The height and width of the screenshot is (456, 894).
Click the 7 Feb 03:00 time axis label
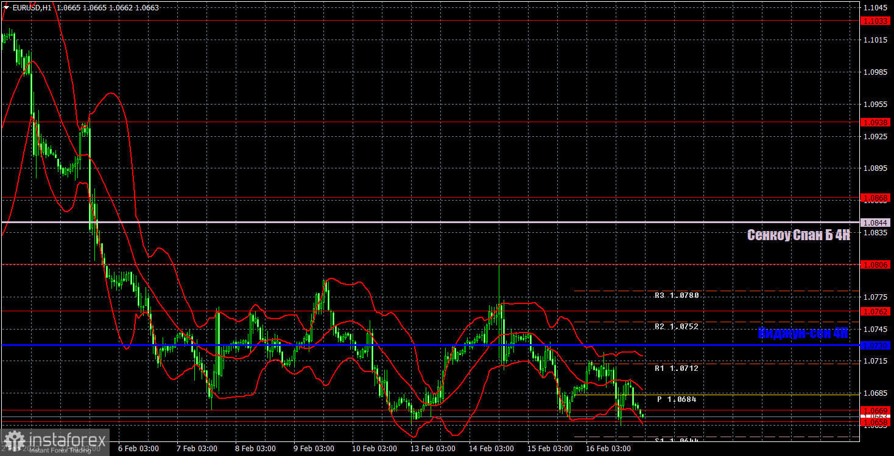(x=196, y=449)
